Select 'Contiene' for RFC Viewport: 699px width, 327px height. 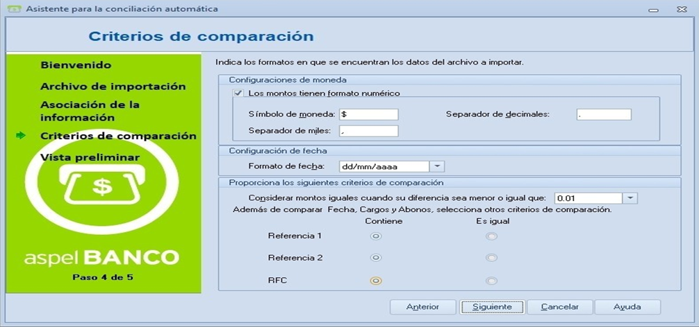(376, 281)
